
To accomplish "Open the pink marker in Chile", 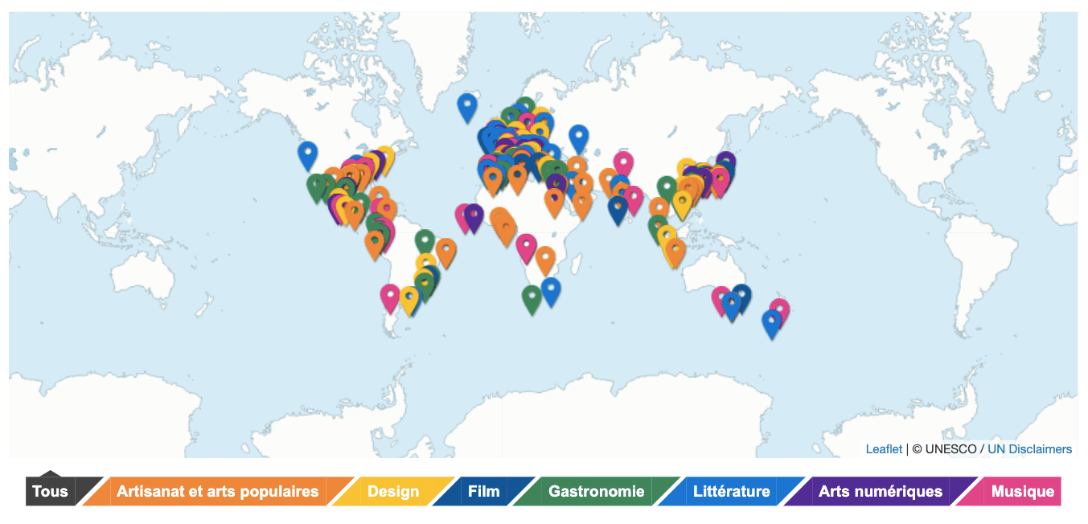I will pos(390,297).
